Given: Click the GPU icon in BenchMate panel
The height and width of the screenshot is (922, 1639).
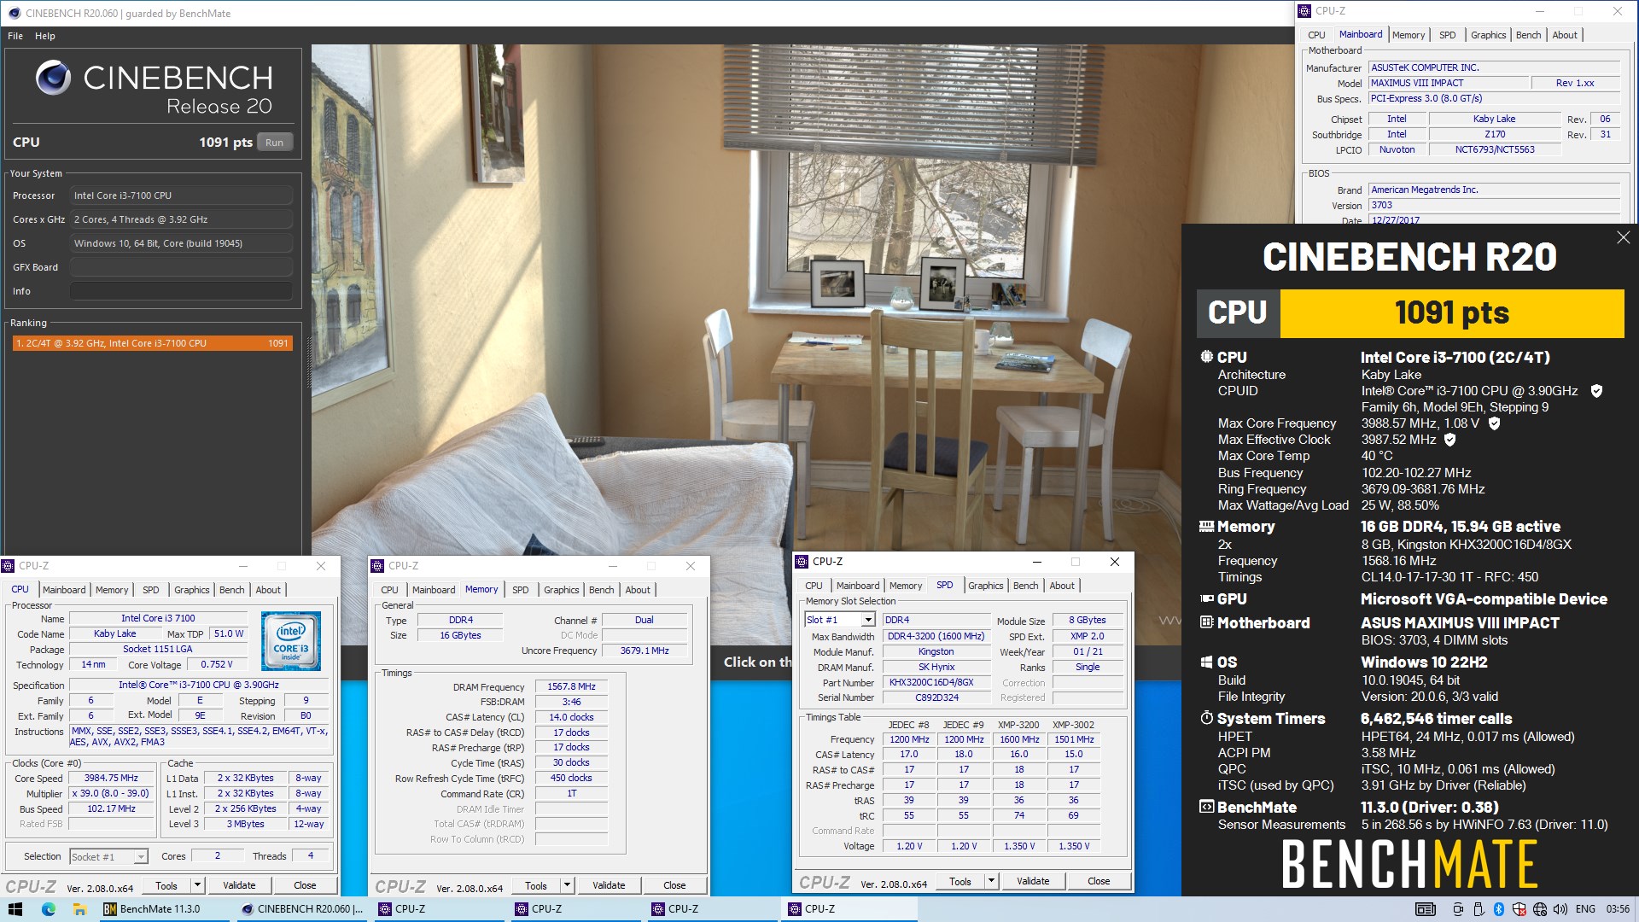Looking at the screenshot, I should [x=1206, y=599].
